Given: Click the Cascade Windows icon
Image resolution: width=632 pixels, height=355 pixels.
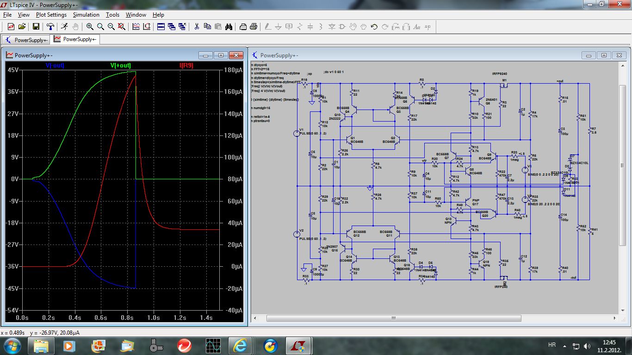Looking at the screenshot, I should (x=172, y=27).
